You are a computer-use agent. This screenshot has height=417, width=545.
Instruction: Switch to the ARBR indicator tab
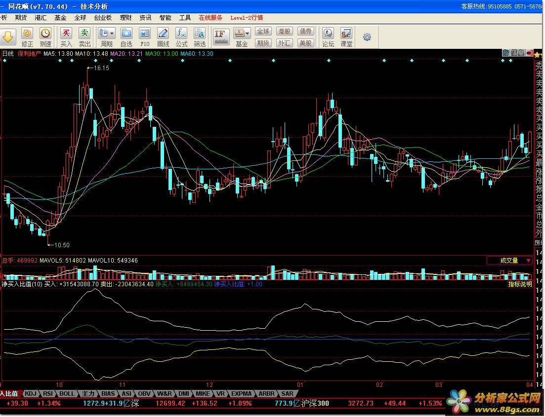[267, 394]
